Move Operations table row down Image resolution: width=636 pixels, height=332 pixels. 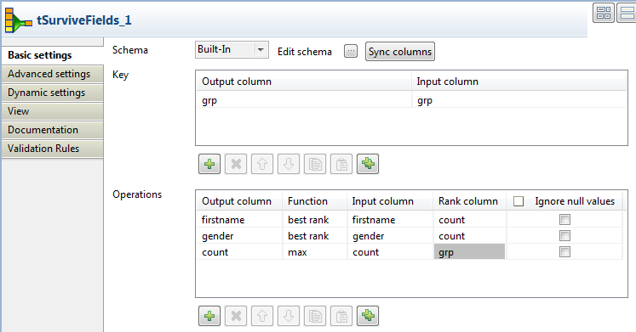(289, 316)
